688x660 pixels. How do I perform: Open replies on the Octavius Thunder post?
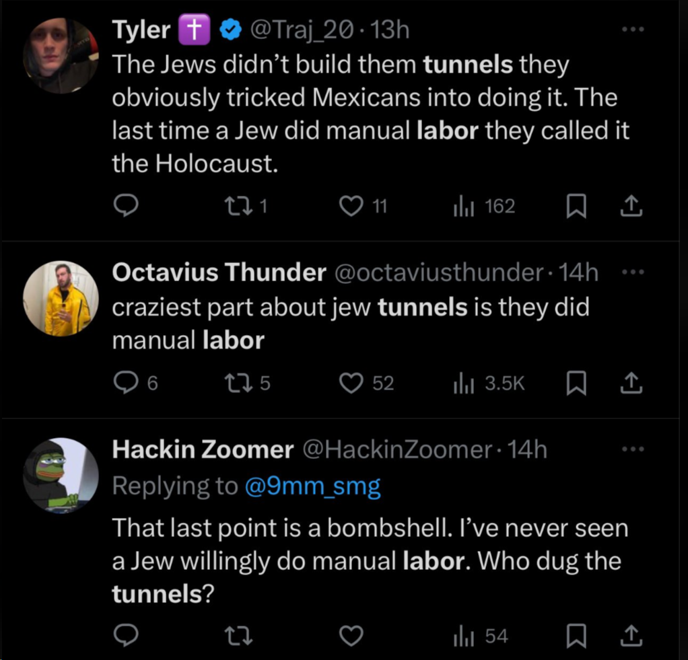126,383
